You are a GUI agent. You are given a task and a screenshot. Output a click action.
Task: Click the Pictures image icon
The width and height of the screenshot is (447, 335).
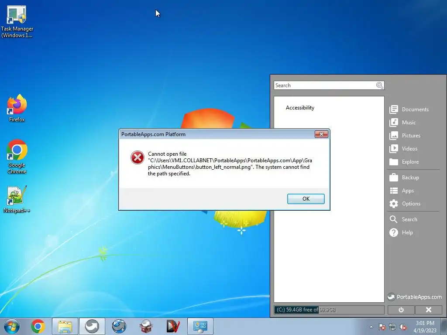394,136
